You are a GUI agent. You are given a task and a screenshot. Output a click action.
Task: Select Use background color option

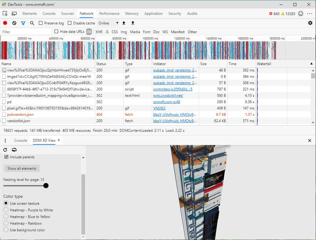6,230
